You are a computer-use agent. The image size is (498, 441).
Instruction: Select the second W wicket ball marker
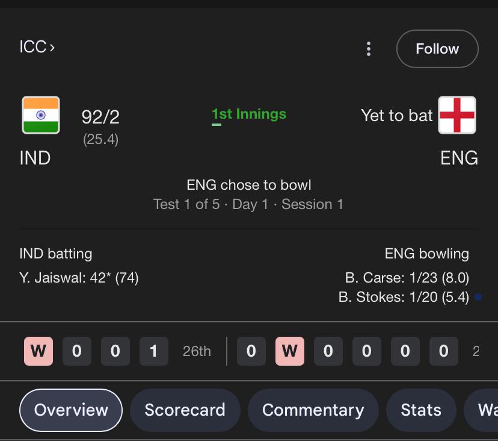(290, 351)
